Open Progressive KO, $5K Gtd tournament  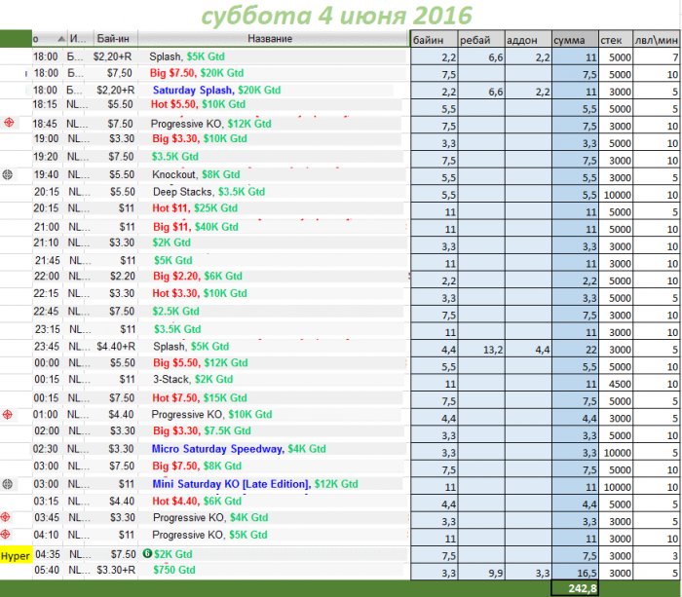coord(209,535)
